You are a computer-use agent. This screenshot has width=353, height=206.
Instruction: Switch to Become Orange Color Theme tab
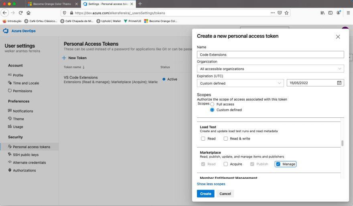[x=52, y=4]
